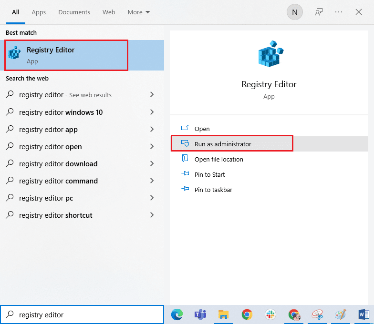
Task: Click the Registry Editor title in preview pane
Action: [269, 84]
